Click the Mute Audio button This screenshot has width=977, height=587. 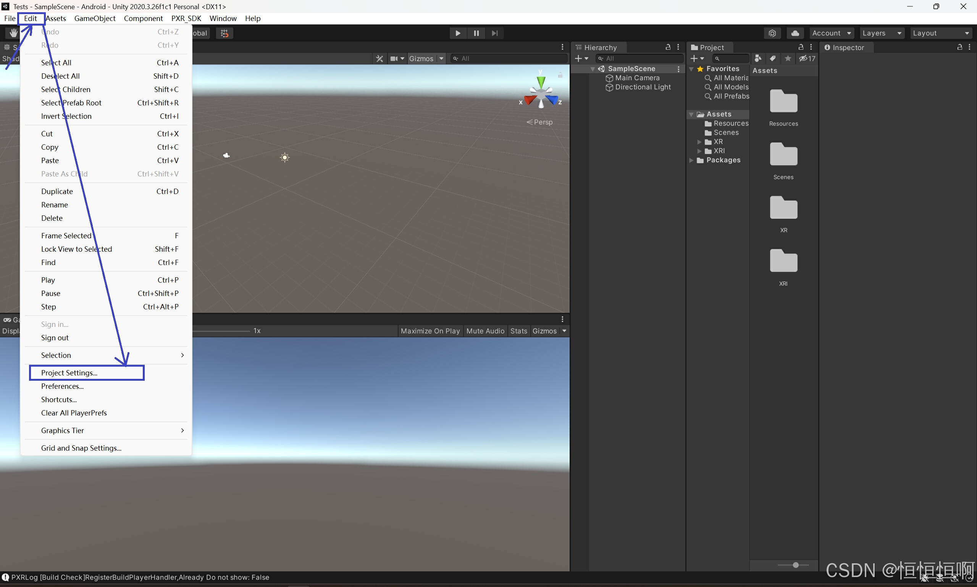[x=485, y=331]
